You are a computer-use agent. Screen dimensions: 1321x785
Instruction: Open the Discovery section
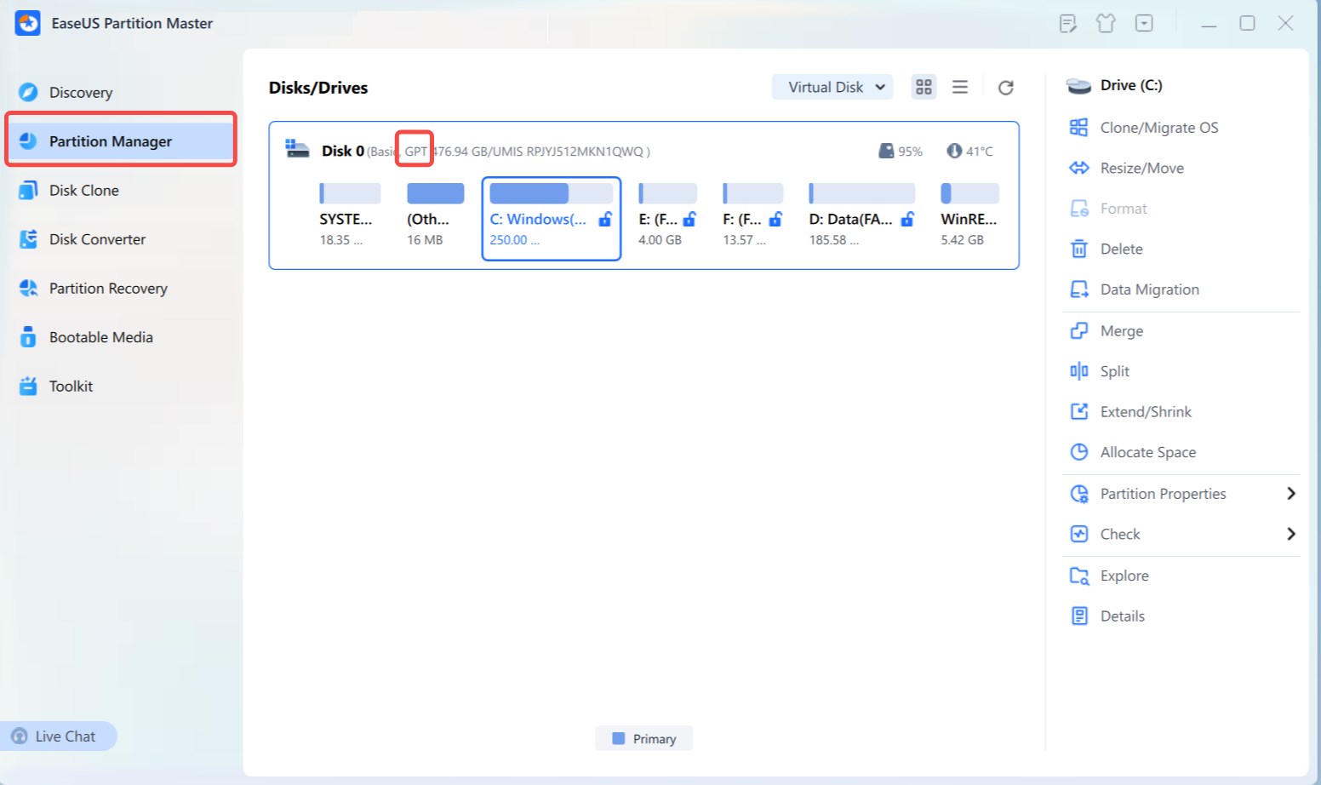pos(80,92)
